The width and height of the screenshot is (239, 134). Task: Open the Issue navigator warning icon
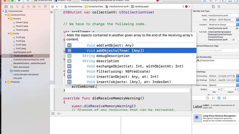(x=23, y=7)
